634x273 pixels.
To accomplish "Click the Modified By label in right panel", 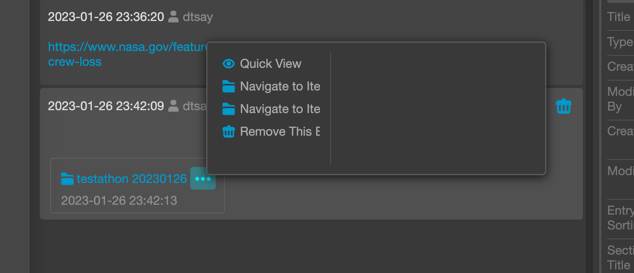I will coord(620,99).
